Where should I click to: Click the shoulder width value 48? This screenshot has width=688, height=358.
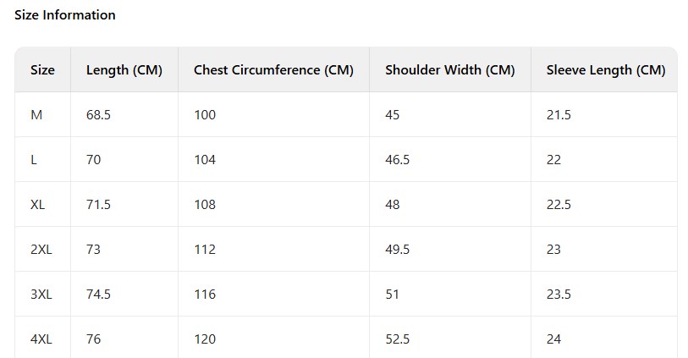tap(393, 205)
